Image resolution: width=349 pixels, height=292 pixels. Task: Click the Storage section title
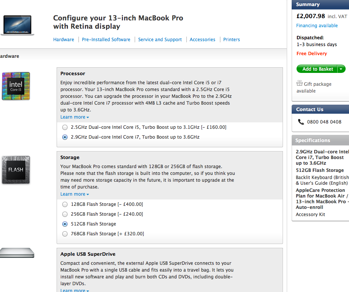[x=70, y=158]
